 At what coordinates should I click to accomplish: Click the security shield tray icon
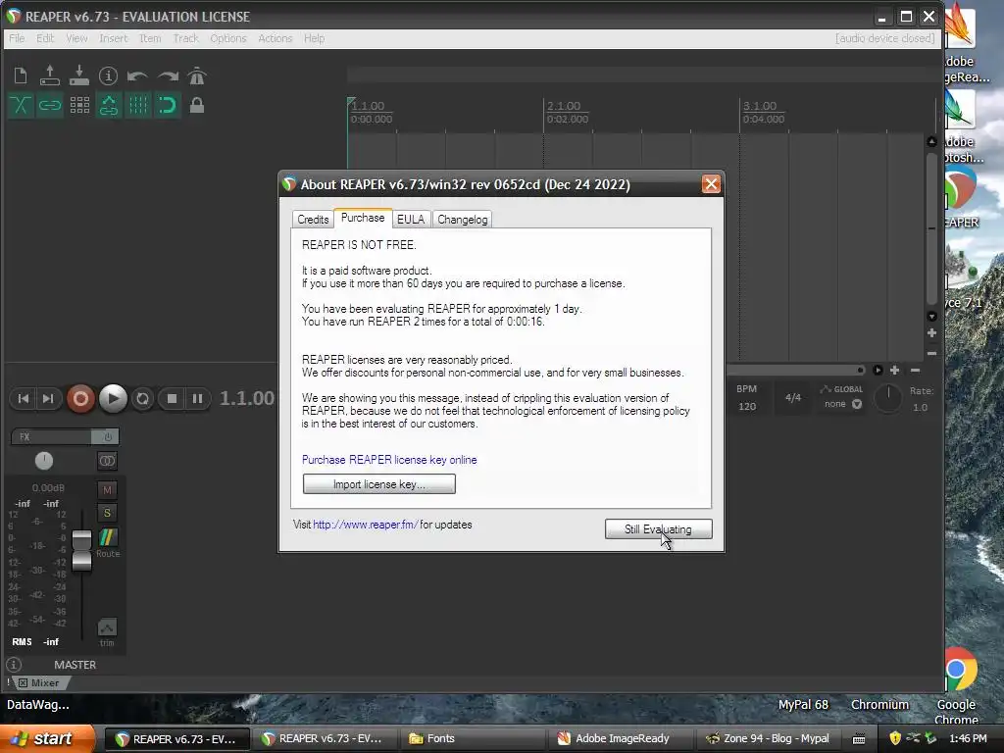[894, 738]
